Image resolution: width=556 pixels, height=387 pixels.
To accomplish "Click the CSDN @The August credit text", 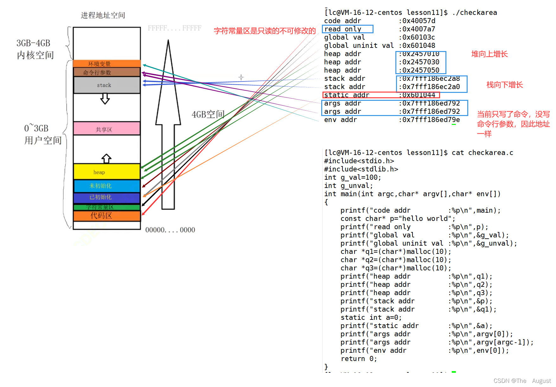I will (522, 381).
